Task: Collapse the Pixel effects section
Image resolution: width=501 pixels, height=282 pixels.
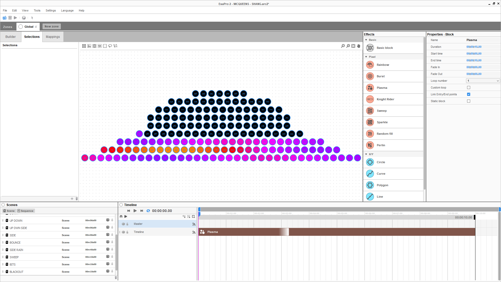Action: pyautogui.click(x=366, y=57)
